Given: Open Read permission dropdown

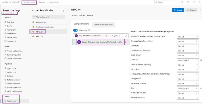Looking at the screenshot, I should pos(188,88).
